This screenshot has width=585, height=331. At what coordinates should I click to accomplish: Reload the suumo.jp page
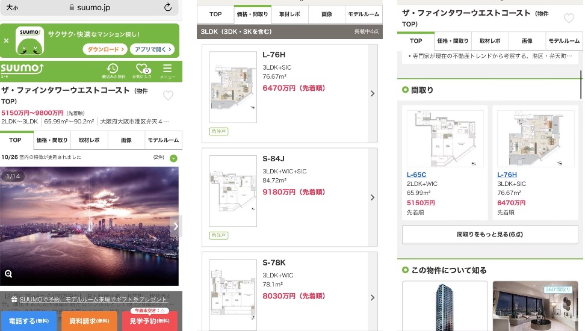168,7
